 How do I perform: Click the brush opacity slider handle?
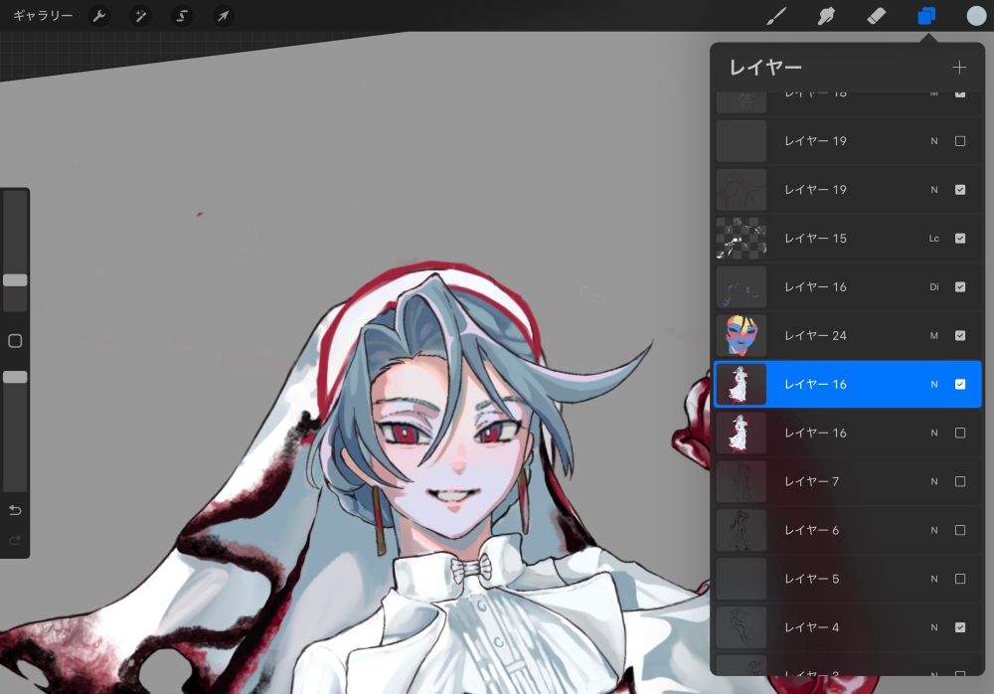(15, 377)
